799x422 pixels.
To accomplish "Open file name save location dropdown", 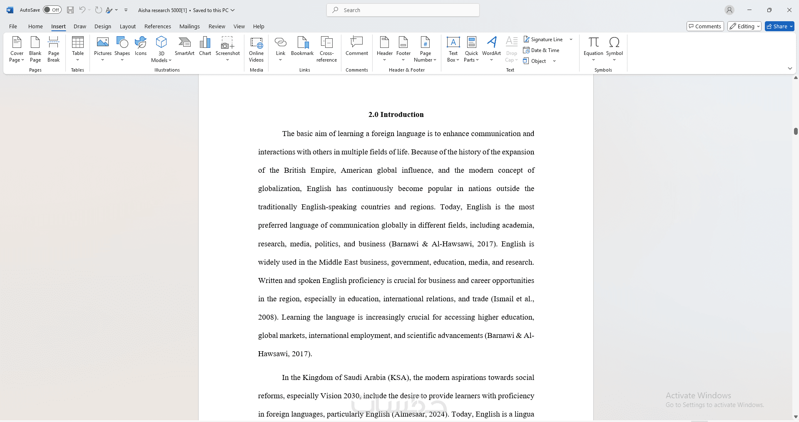I will point(233,10).
